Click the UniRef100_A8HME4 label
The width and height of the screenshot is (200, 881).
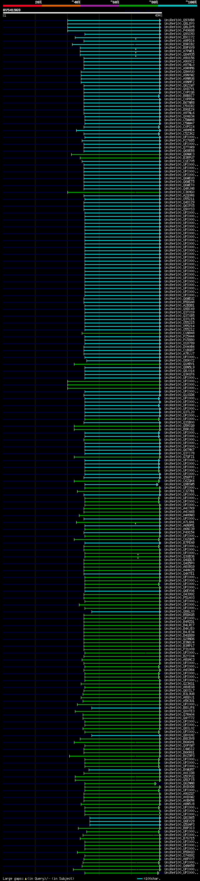tap(179, 130)
